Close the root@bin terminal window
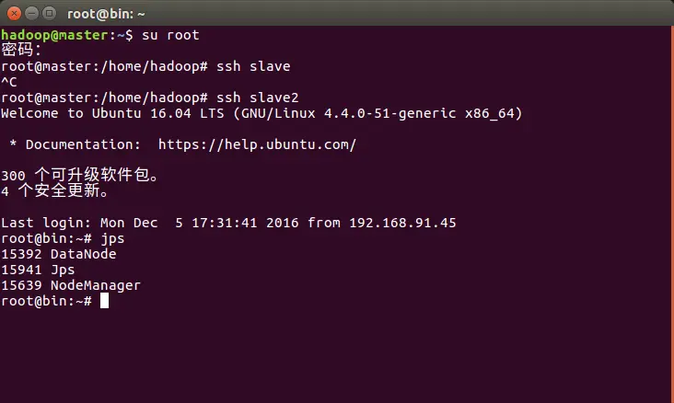 pyautogui.click(x=14, y=14)
